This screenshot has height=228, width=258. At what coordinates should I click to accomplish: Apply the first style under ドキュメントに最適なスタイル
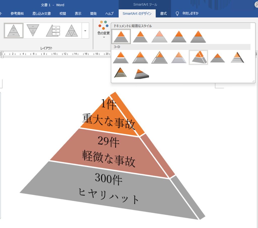click(121, 36)
